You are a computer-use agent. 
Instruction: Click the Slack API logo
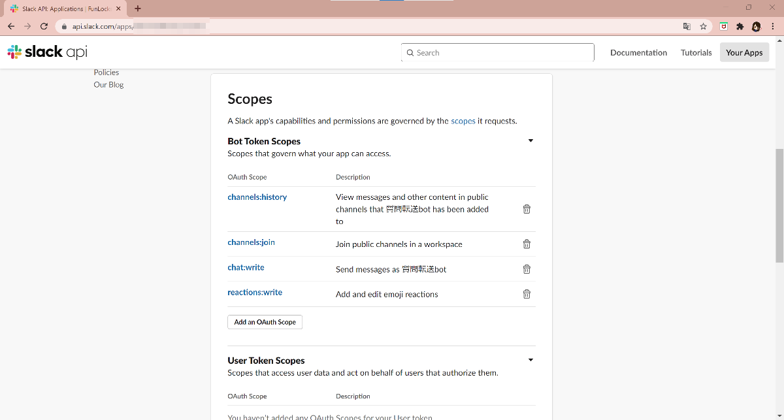pyautogui.click(x=47, y=52)
